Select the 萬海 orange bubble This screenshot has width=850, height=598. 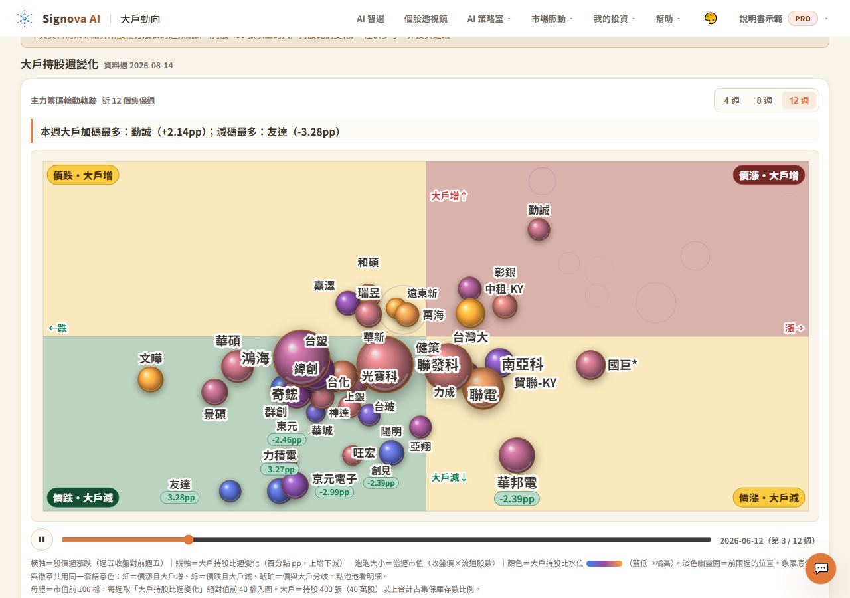tap(407, 314)
